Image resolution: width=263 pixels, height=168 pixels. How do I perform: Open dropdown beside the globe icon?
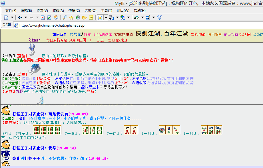tap(129, 17)
